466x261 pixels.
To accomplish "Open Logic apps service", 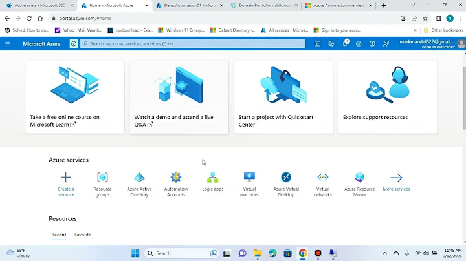I will (x=212, y=182).
